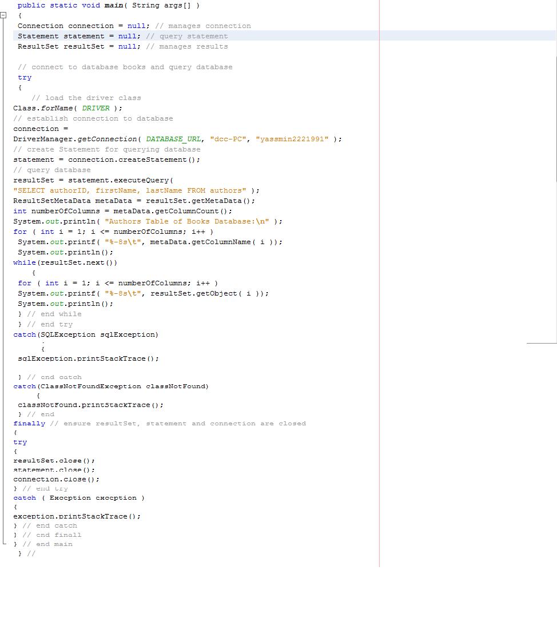This screenshot has height=638, width=557.
Task: Click the highlighted Statement statement declaration line
Action: [285, 36]
